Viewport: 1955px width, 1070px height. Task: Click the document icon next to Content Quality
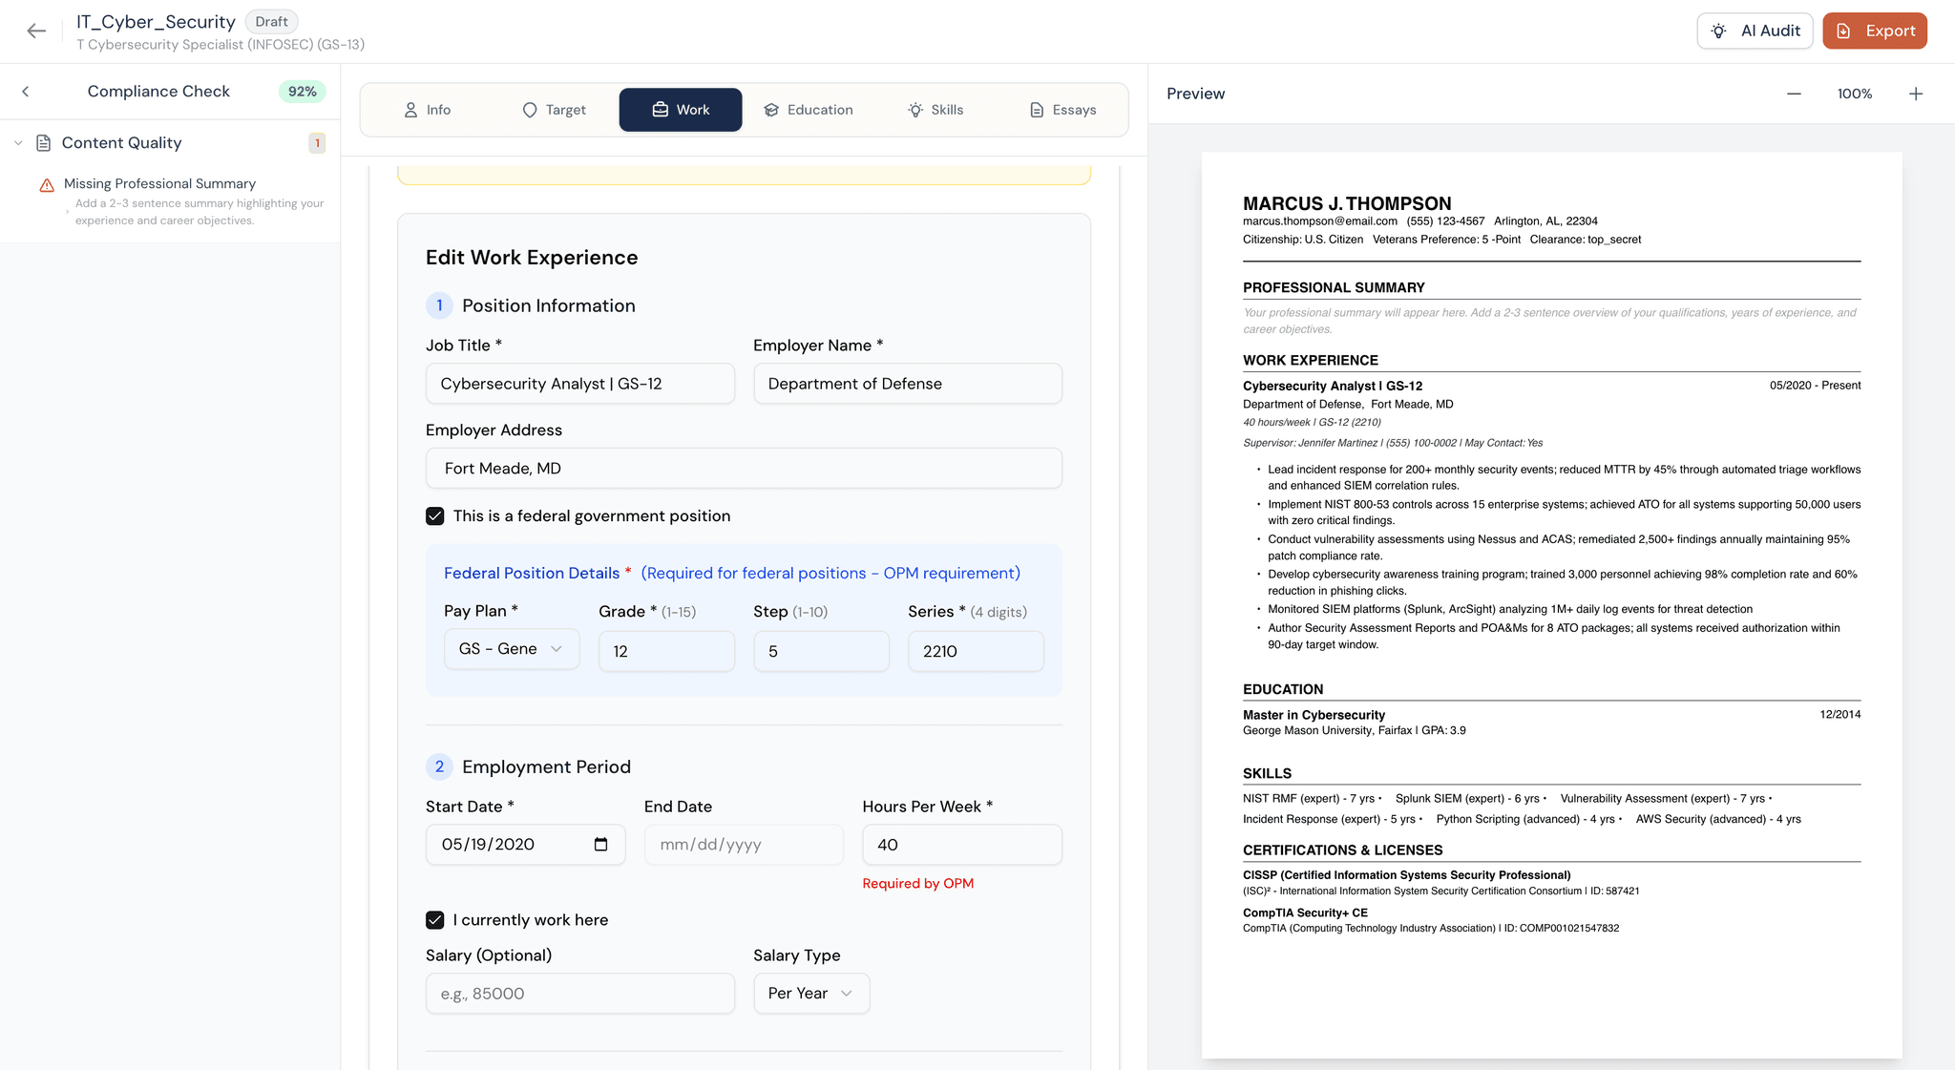[x=43, y=142]
